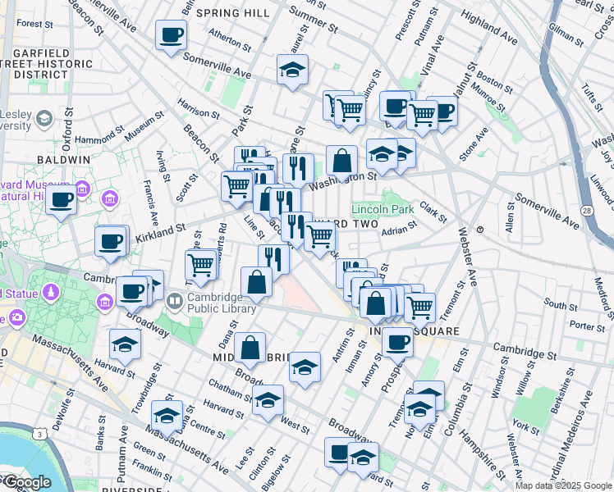The width and height of the screenshot is (614, 492).
Task: Select school marker near Harvard St and Broadway
Action: 126,345
